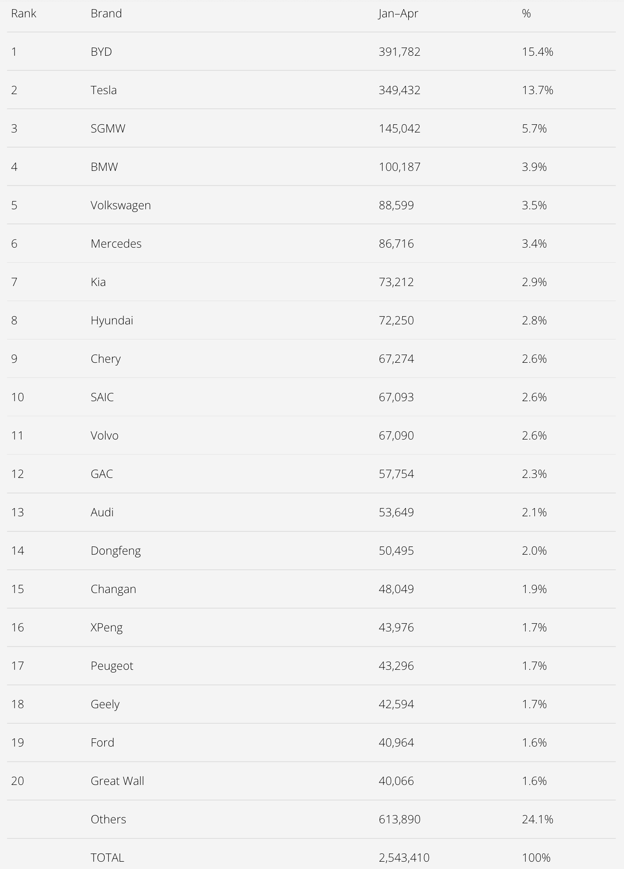
Task: Click the Rank column header
Action: [23, 13]
